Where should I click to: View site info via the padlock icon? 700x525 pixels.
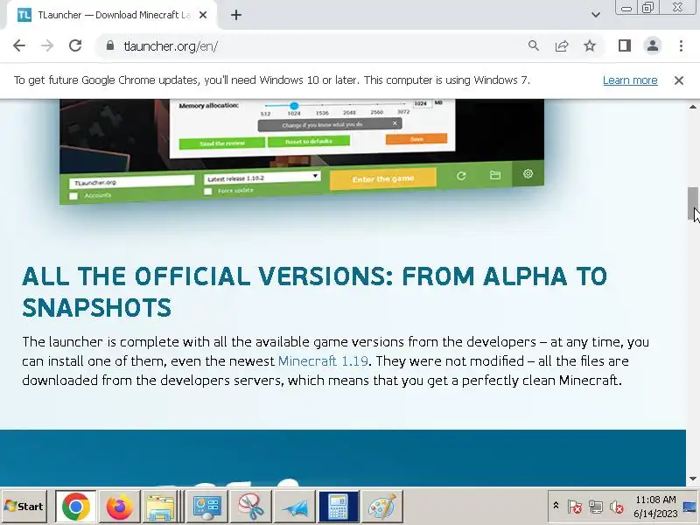(x=110, y=45)
